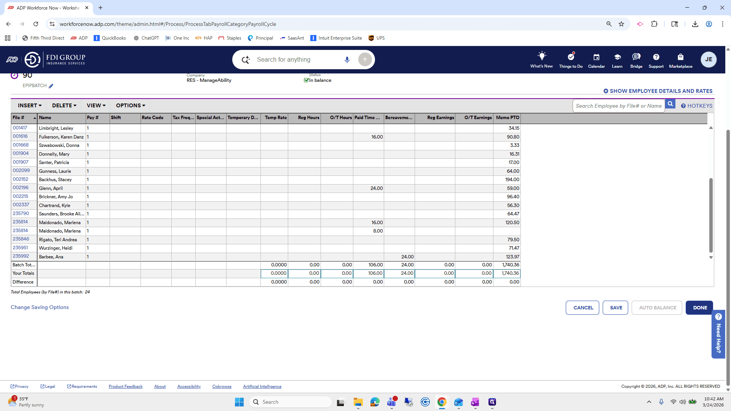Open the Need Help side panel
Image resolution: width=731 pixels, height=411 pixels.
pyautogui.click(x=718, y=334)
